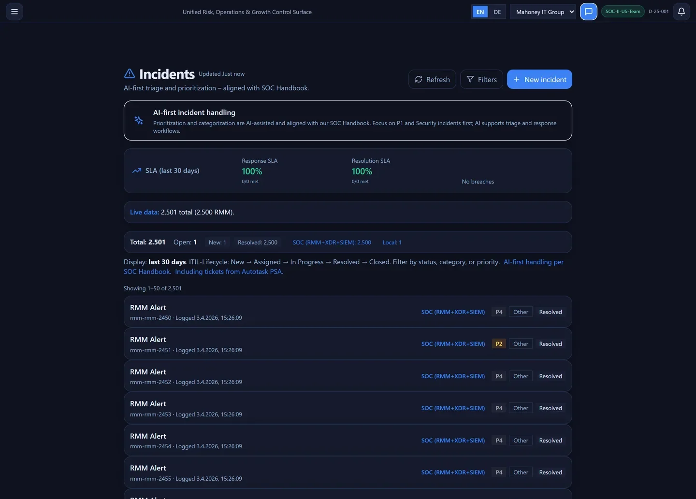Click the AI sparkle icon in the handling banner
This screenshot has height=499, width=696.
tap(139, 120)
